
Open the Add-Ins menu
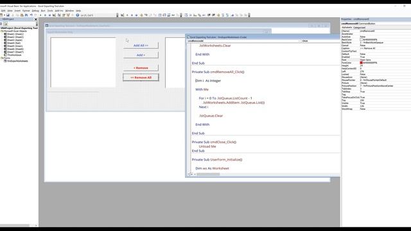pos(59,11)
